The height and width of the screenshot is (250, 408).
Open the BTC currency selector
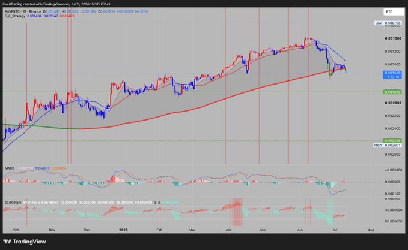(394, 12)
